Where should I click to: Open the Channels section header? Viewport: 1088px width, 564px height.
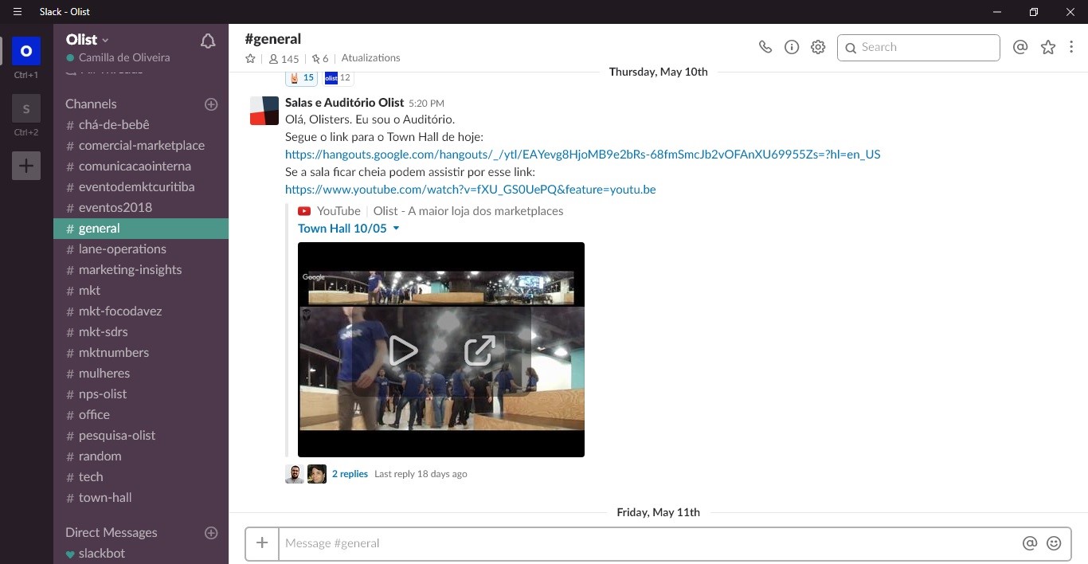tap(91, 104)
